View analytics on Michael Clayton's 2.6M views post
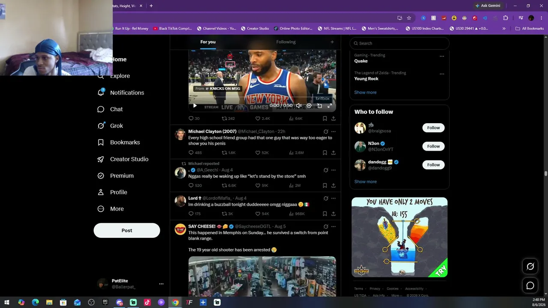The height and width of the screenshot is (308, 548). (297, 153)
